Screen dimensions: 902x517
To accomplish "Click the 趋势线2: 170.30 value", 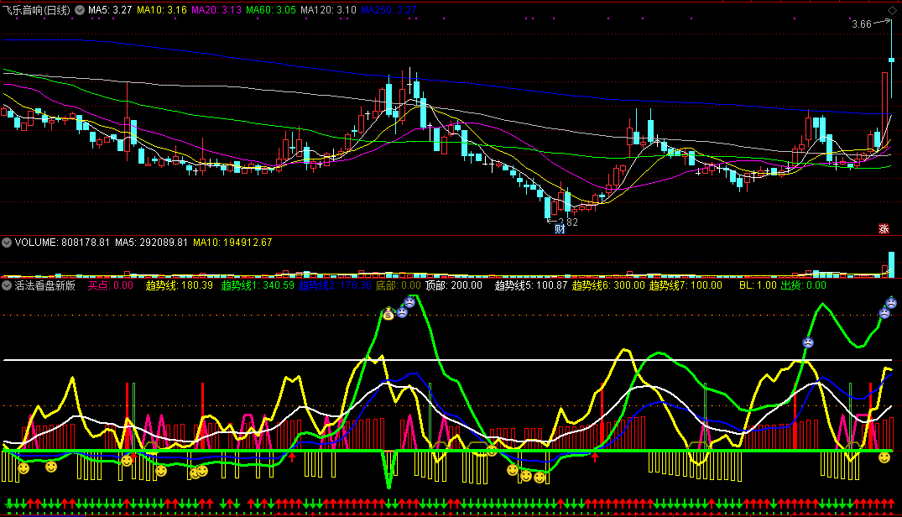I will click(336, 285).
